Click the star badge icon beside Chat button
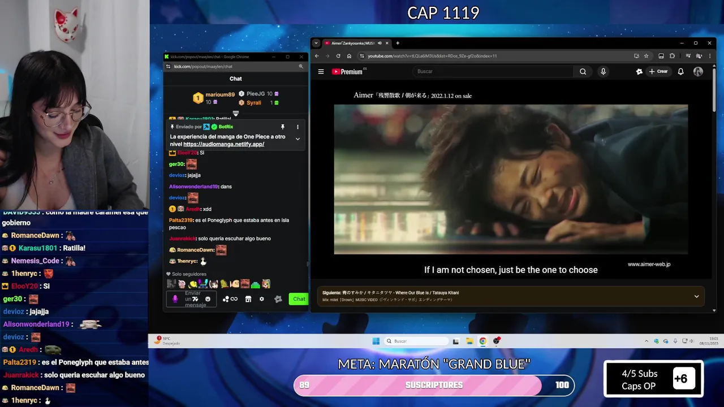Image resolution: width=724 pixels, height=407 pixels. (x=278, y=299)
